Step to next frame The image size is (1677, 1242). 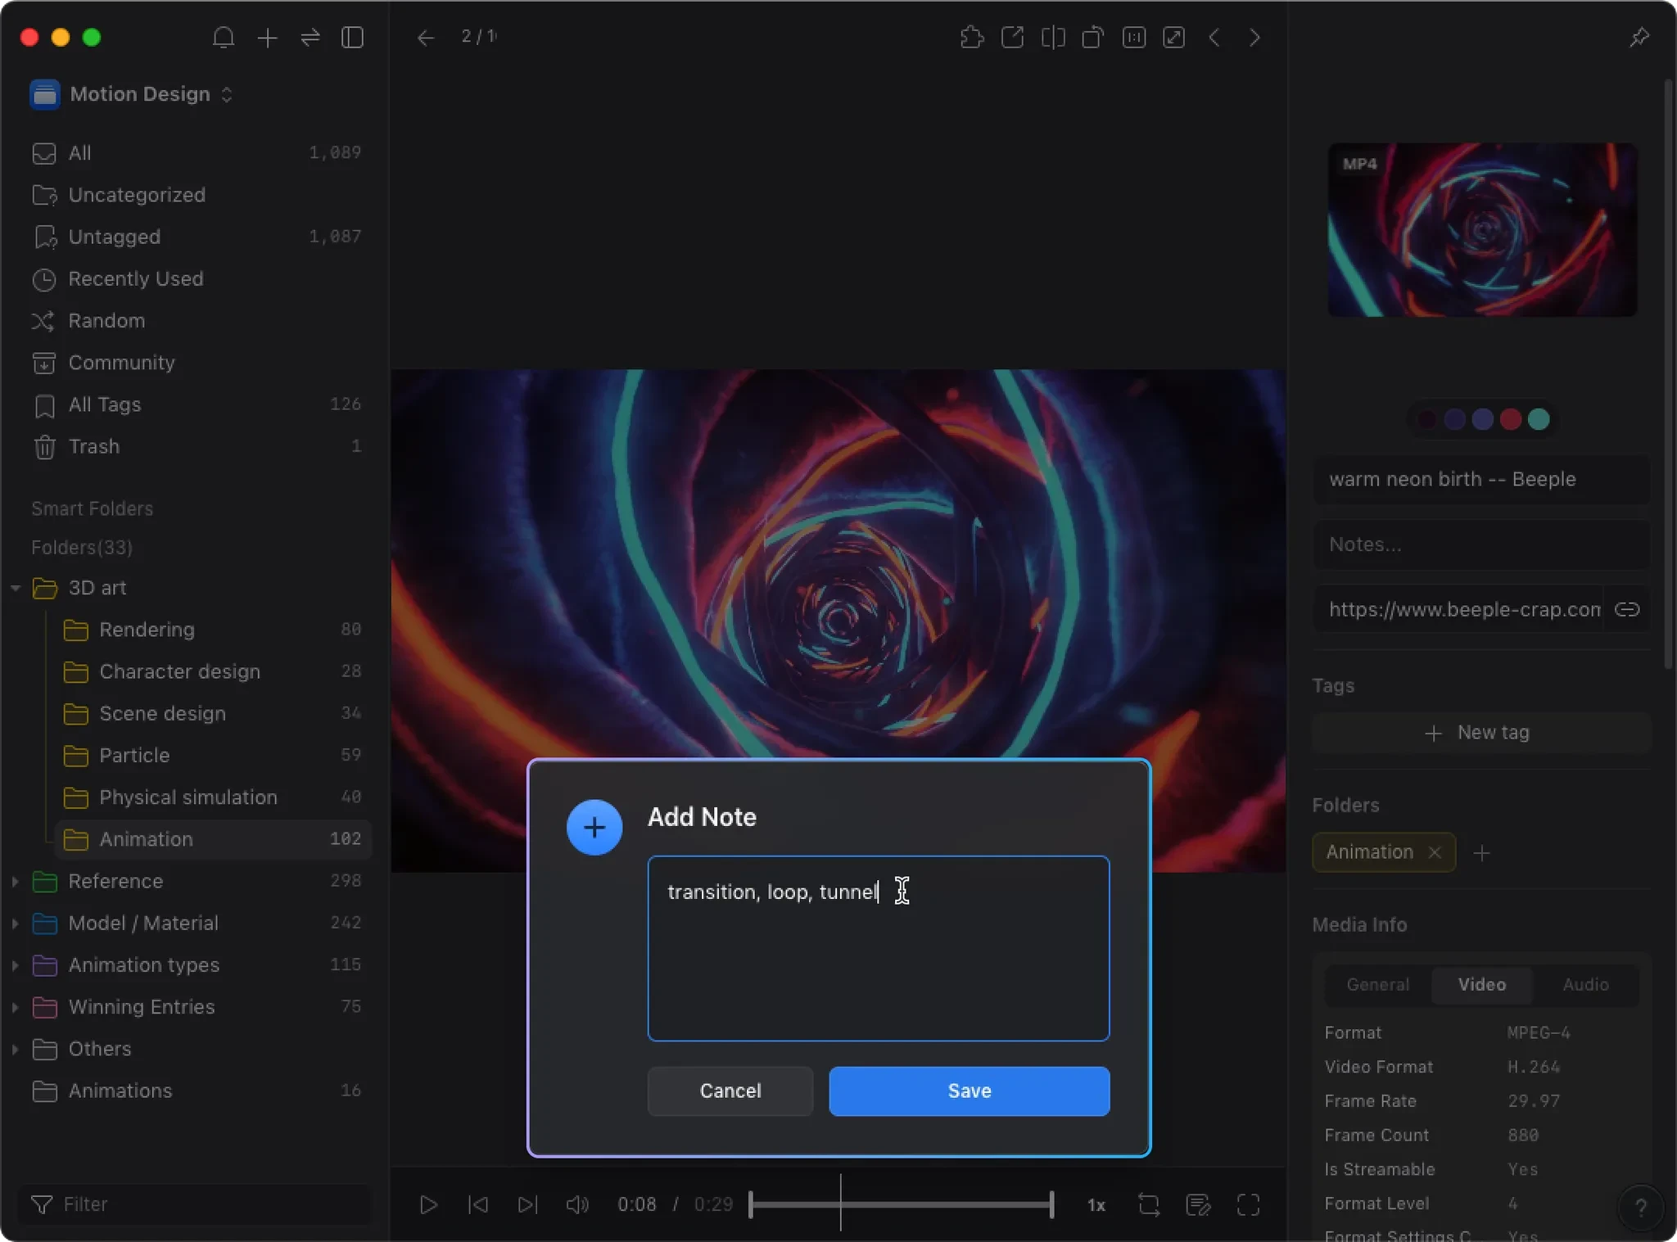[528, 1204]
